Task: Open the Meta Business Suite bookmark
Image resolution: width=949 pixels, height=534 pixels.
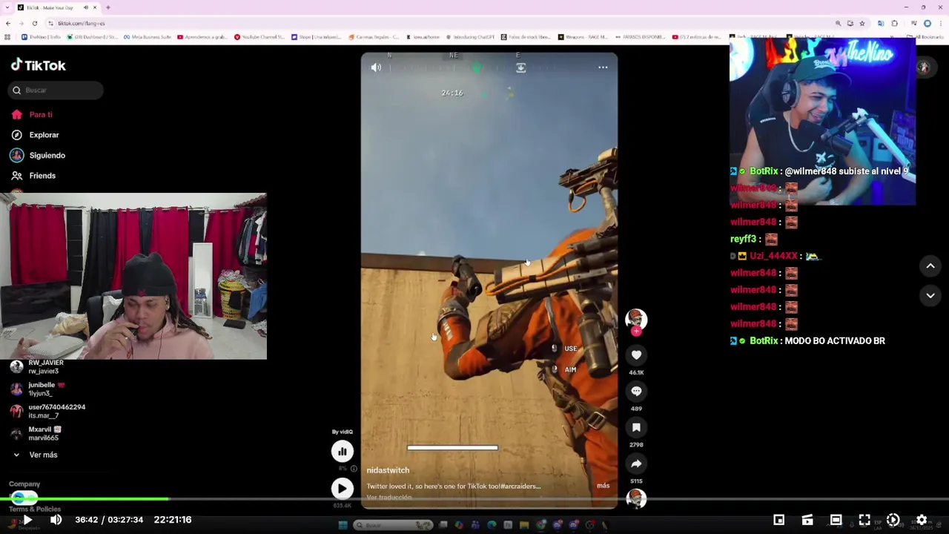Action: (x=147, y=36)
